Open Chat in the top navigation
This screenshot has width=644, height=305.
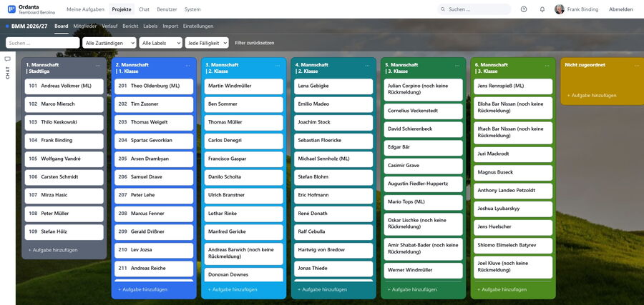[144, 9]
